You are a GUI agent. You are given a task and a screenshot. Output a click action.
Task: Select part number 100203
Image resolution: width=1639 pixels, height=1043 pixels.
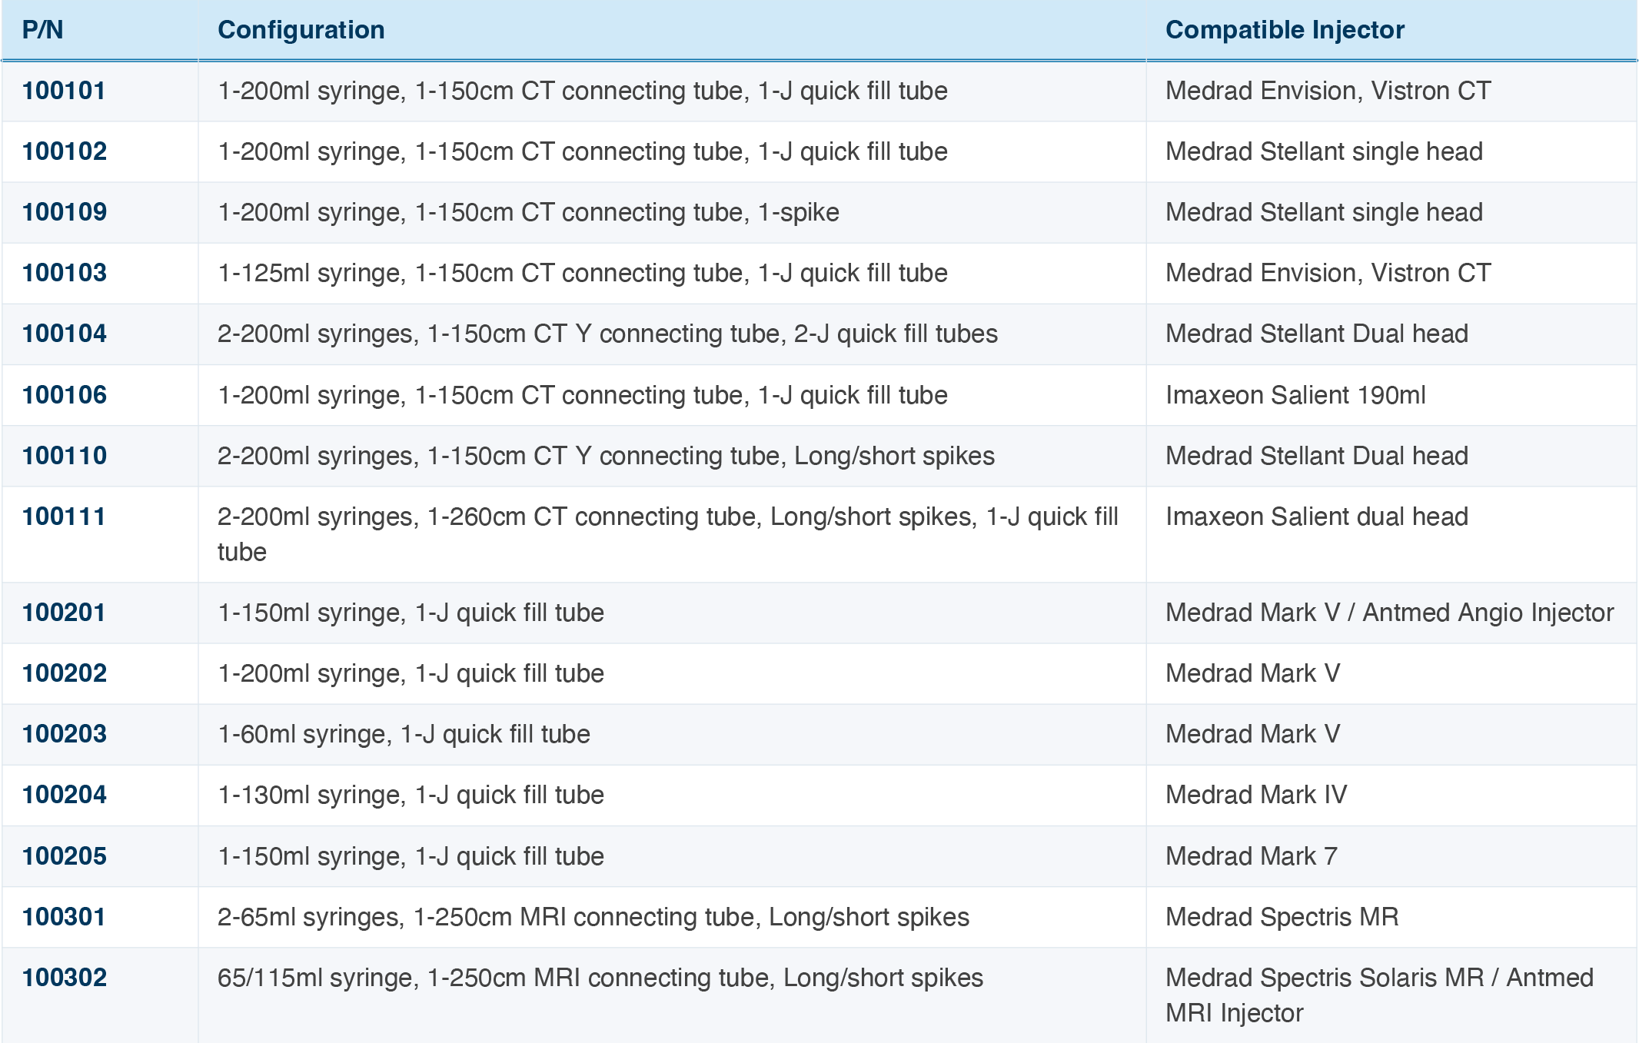[x=65, y=734]
